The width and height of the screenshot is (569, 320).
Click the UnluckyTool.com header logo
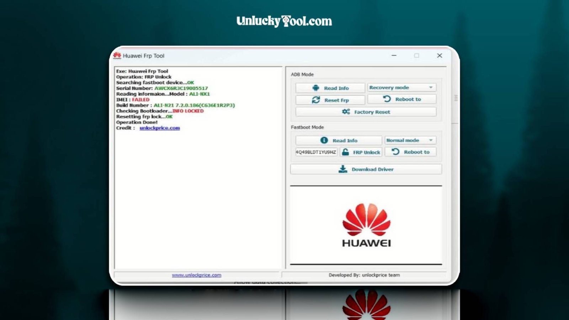284,21
